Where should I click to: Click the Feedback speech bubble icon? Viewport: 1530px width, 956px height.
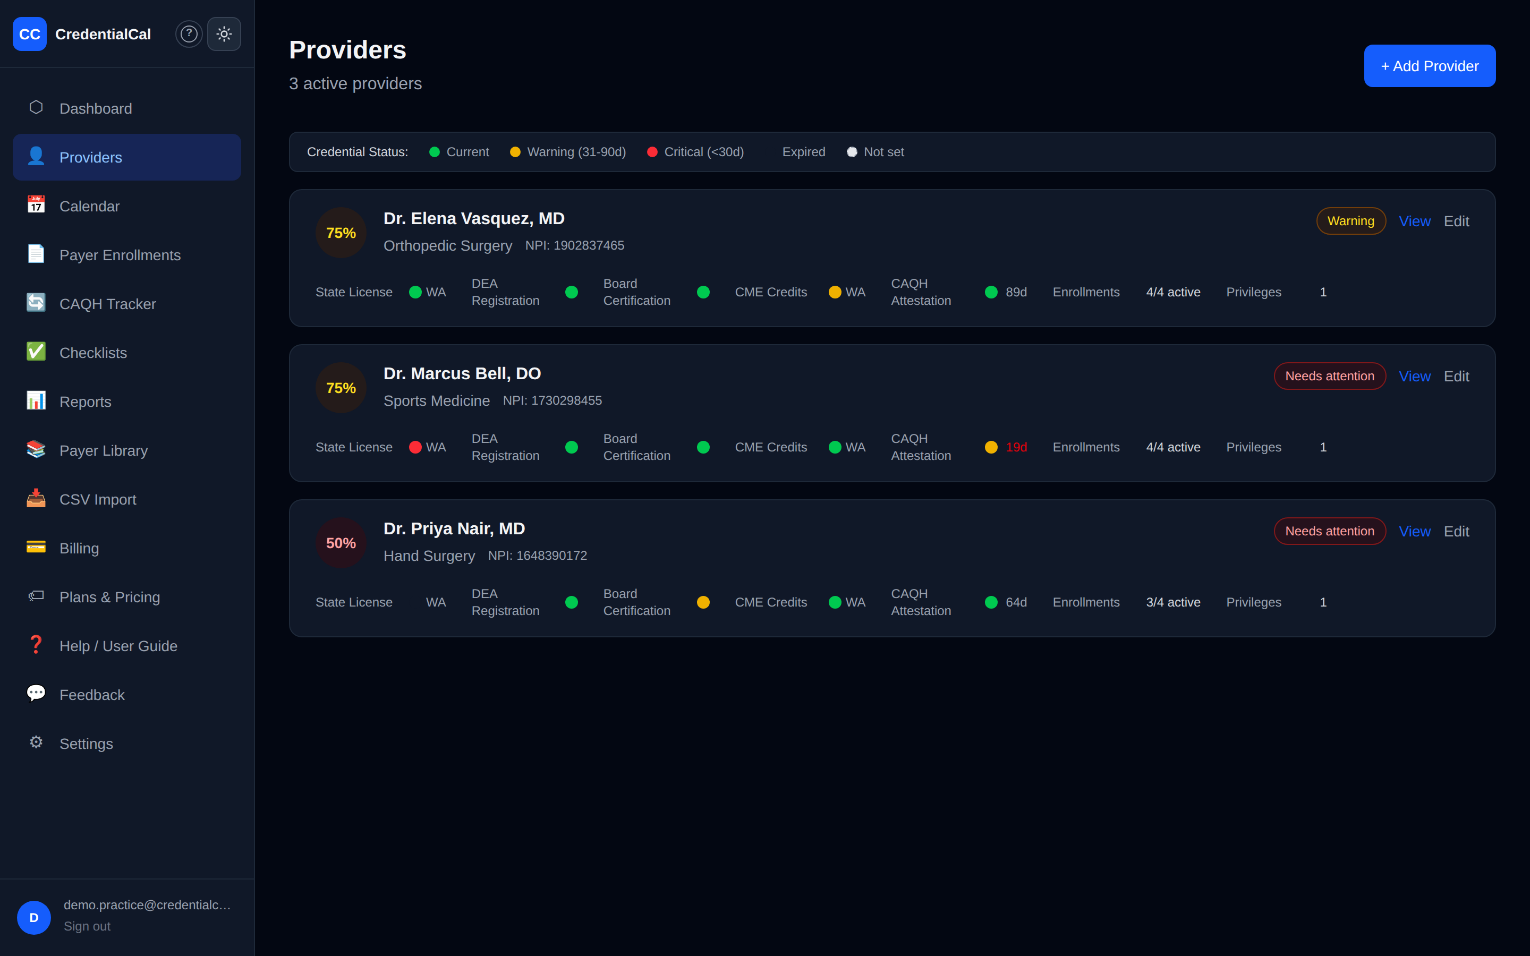[36, 694]
